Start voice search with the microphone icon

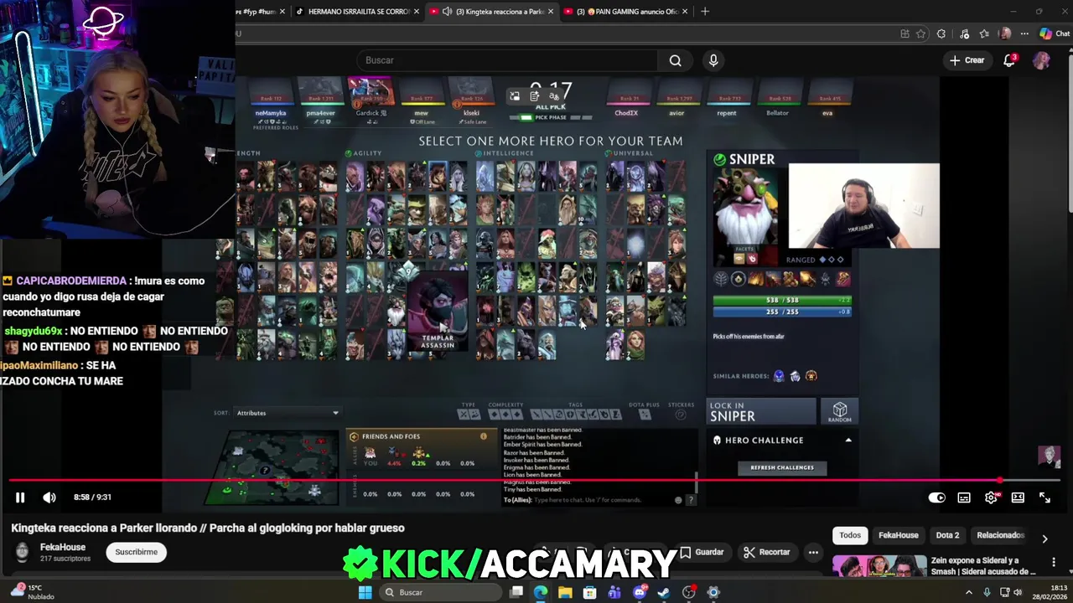(x=713, y=60)
